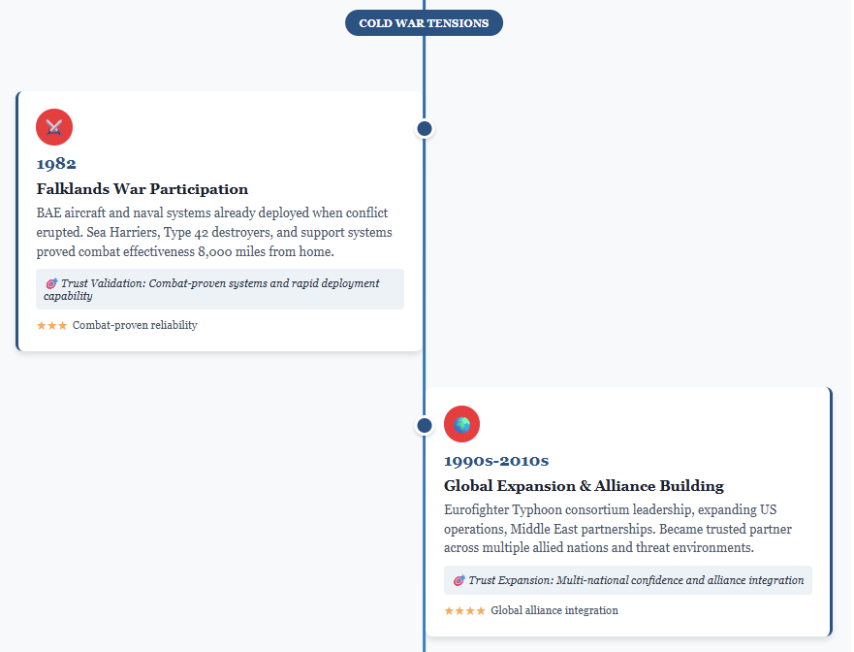Screen dimensions: 854x652
Task: Click four-star rating next to Global alliance integration
Action: coord(464,610)
